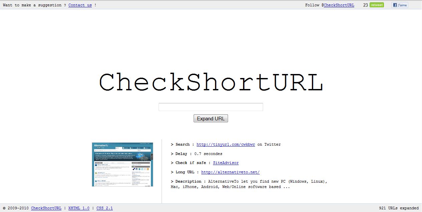Click the green retweet button
This screenshot has width=422, height=212.
tap(376, 5)
